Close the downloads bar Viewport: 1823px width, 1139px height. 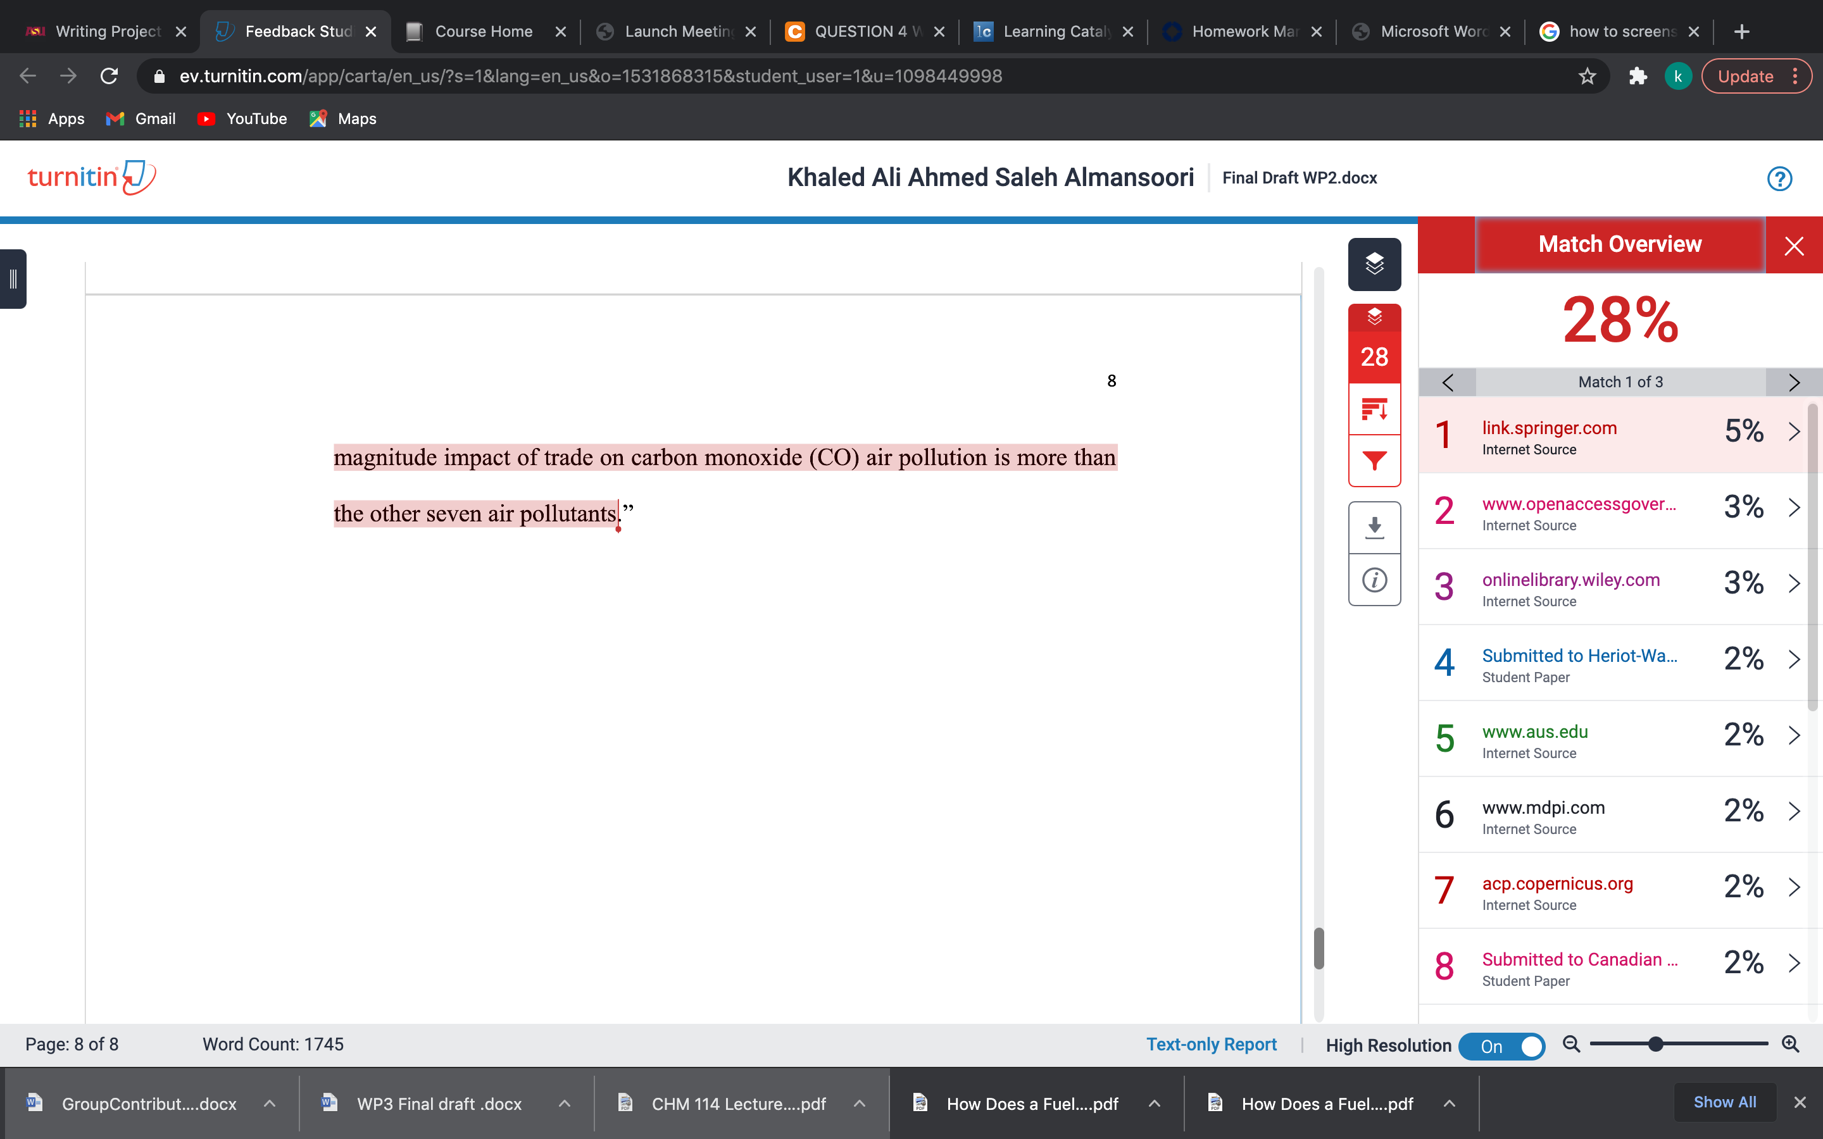[1800, 1102]
